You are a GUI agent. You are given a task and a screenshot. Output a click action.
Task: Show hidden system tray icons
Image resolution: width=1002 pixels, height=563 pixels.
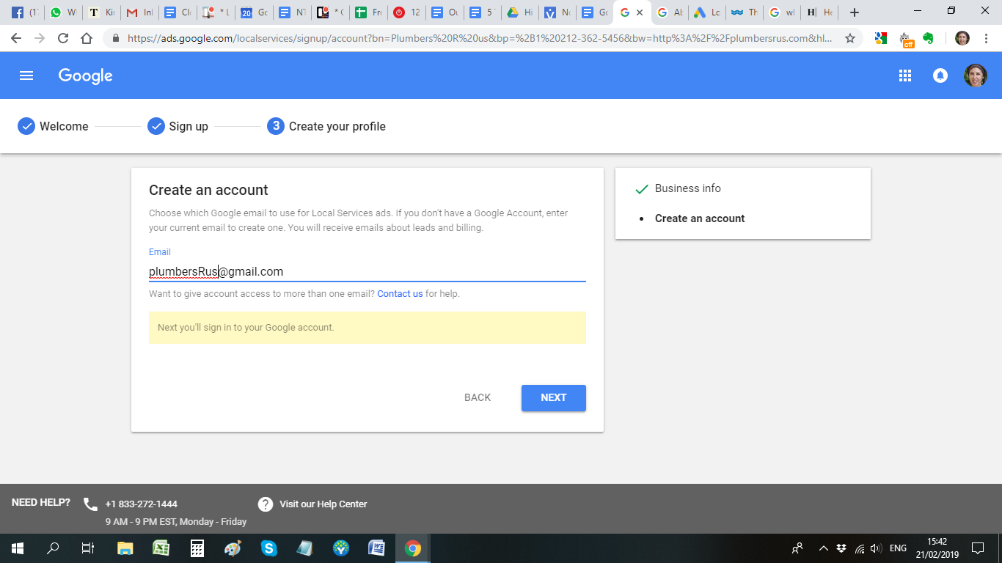click(x=823, y=548)
